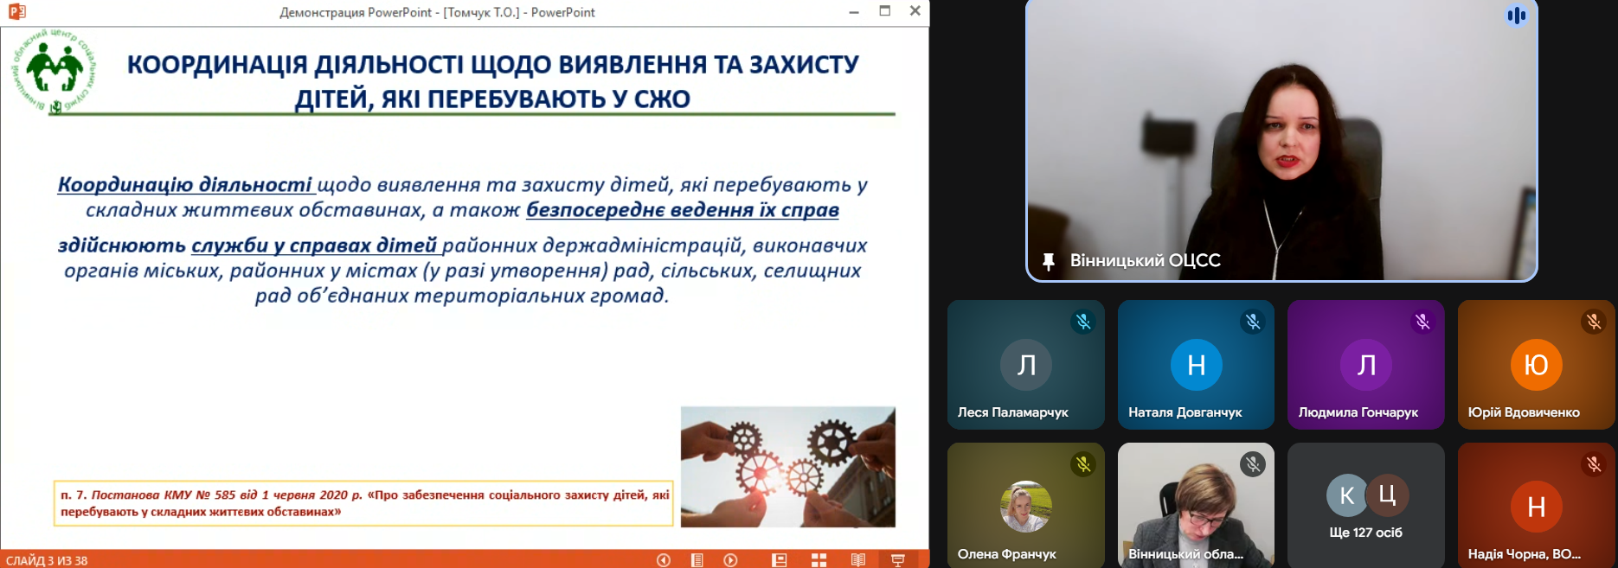1618x568 pixels.
Task: Go to previous slide using status bar arrow
Action: pos(664,560)
